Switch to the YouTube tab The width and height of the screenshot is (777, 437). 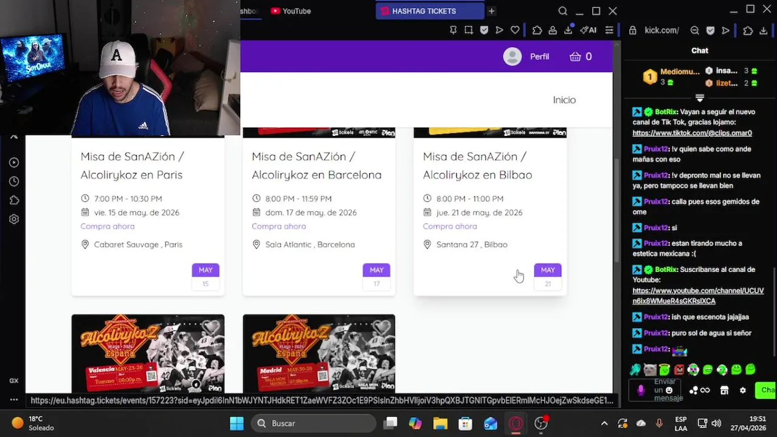291,11
